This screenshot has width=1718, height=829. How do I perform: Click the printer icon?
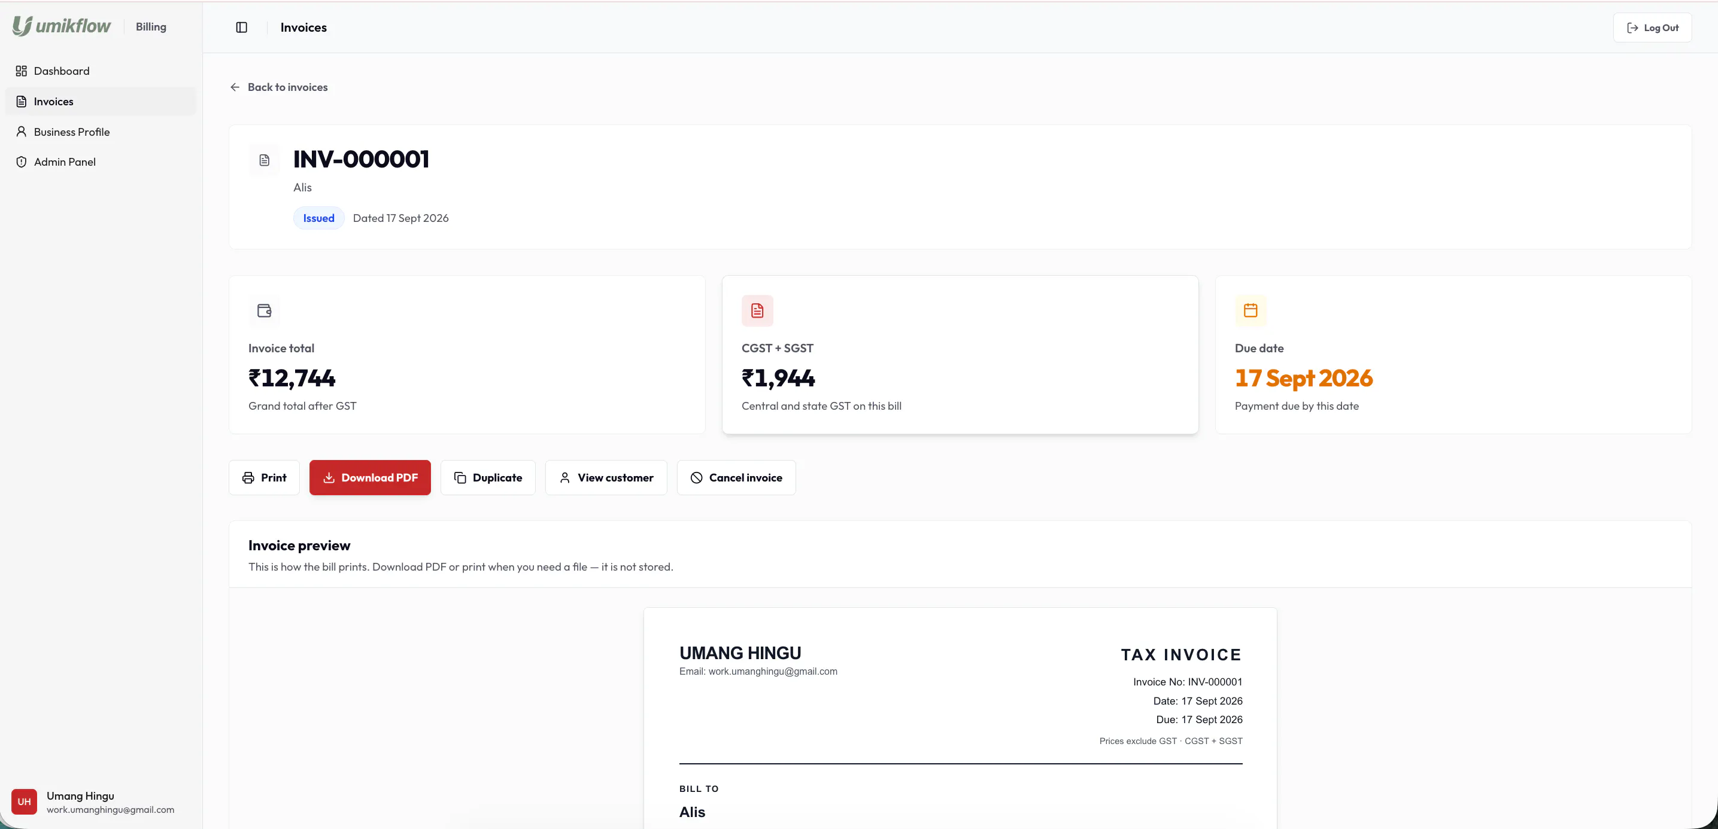tap(248, 478)
